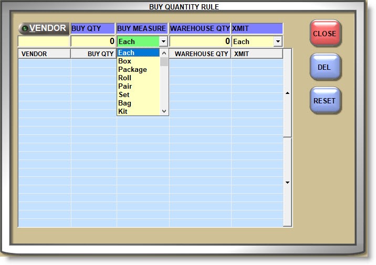Select Each in the measure list
This screenshot has width=376, height=265.
(138, 53)
